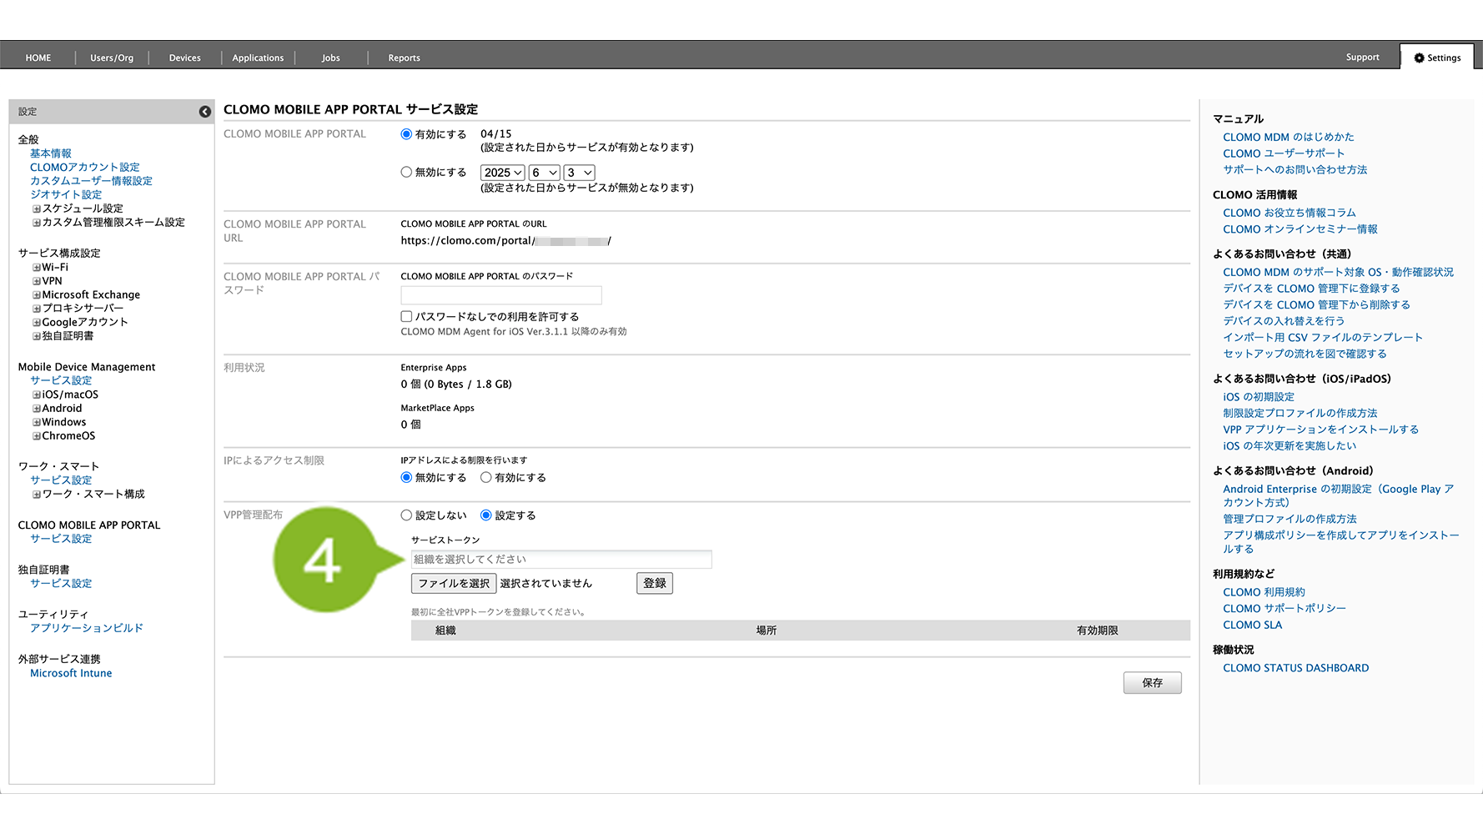Open CLOMOアカウント設定 link

[85, 168]
